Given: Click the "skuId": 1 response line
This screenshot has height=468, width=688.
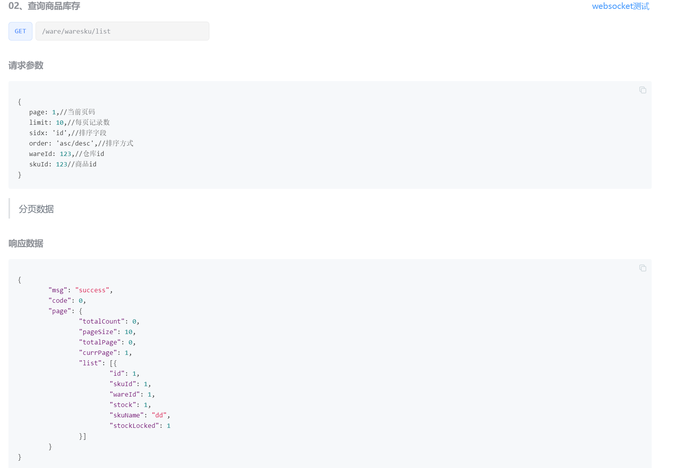Looking at the screenshot, I should [130, 384].
